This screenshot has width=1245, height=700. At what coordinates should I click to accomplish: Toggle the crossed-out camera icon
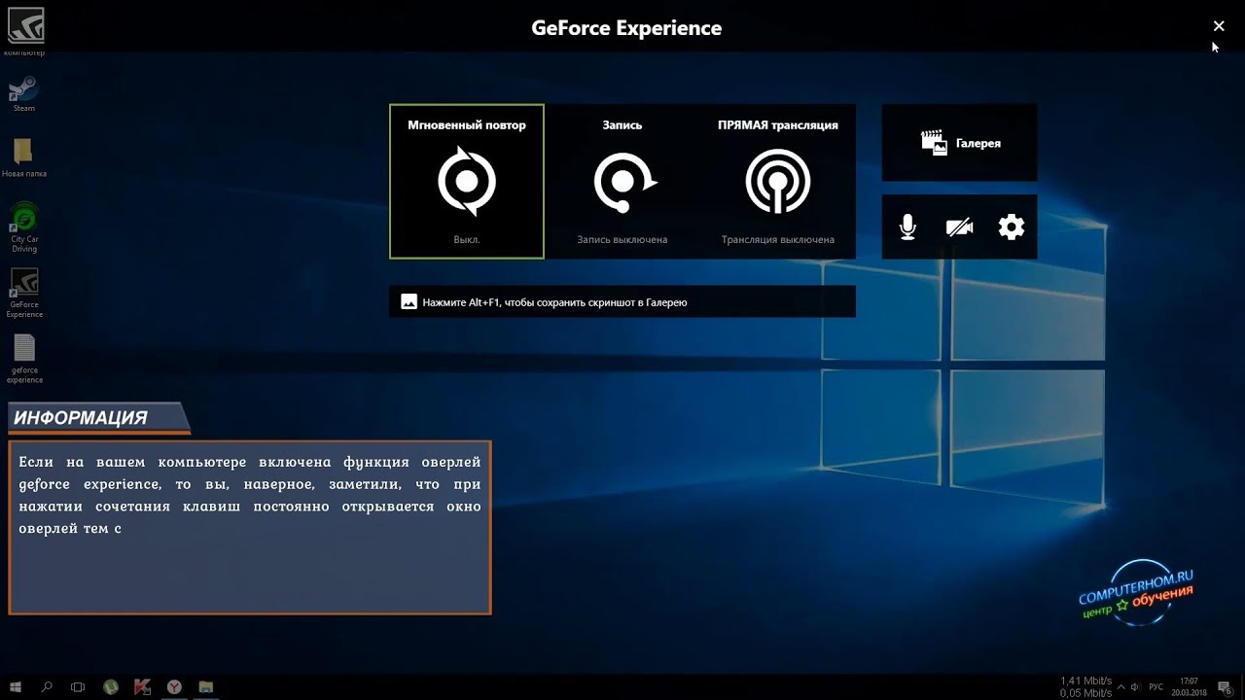pos(959,227)
